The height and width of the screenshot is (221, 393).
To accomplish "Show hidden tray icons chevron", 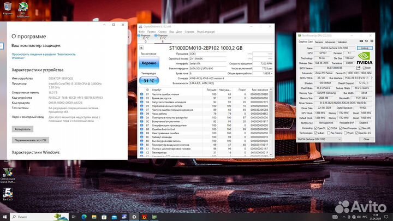I will (344, 217).
